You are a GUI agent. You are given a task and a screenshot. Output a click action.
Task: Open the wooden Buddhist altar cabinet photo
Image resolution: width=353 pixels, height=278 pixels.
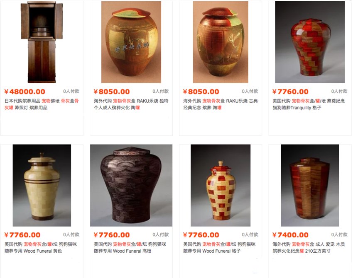pyautogui.click(x=42, y=42)
